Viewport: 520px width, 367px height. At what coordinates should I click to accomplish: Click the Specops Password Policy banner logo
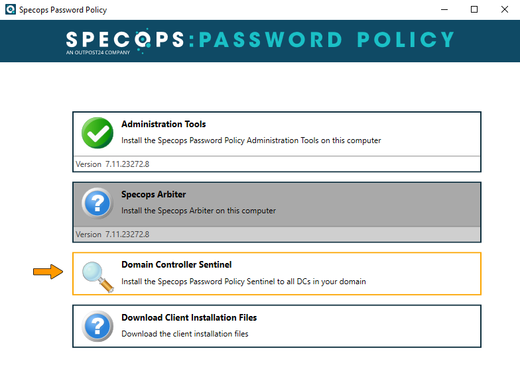(x=260, y=40)
